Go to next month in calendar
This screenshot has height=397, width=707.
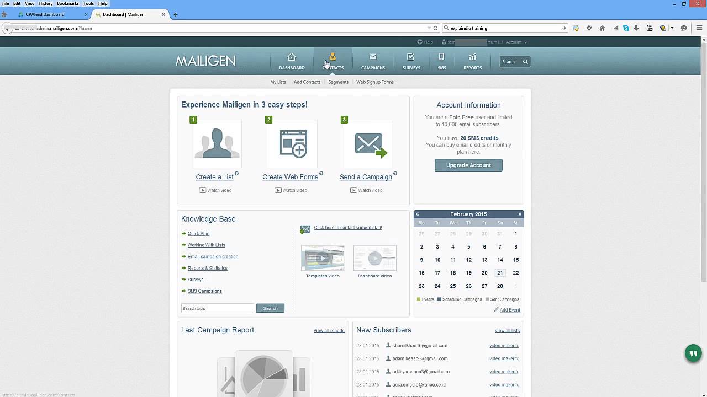tap(520, 214)
